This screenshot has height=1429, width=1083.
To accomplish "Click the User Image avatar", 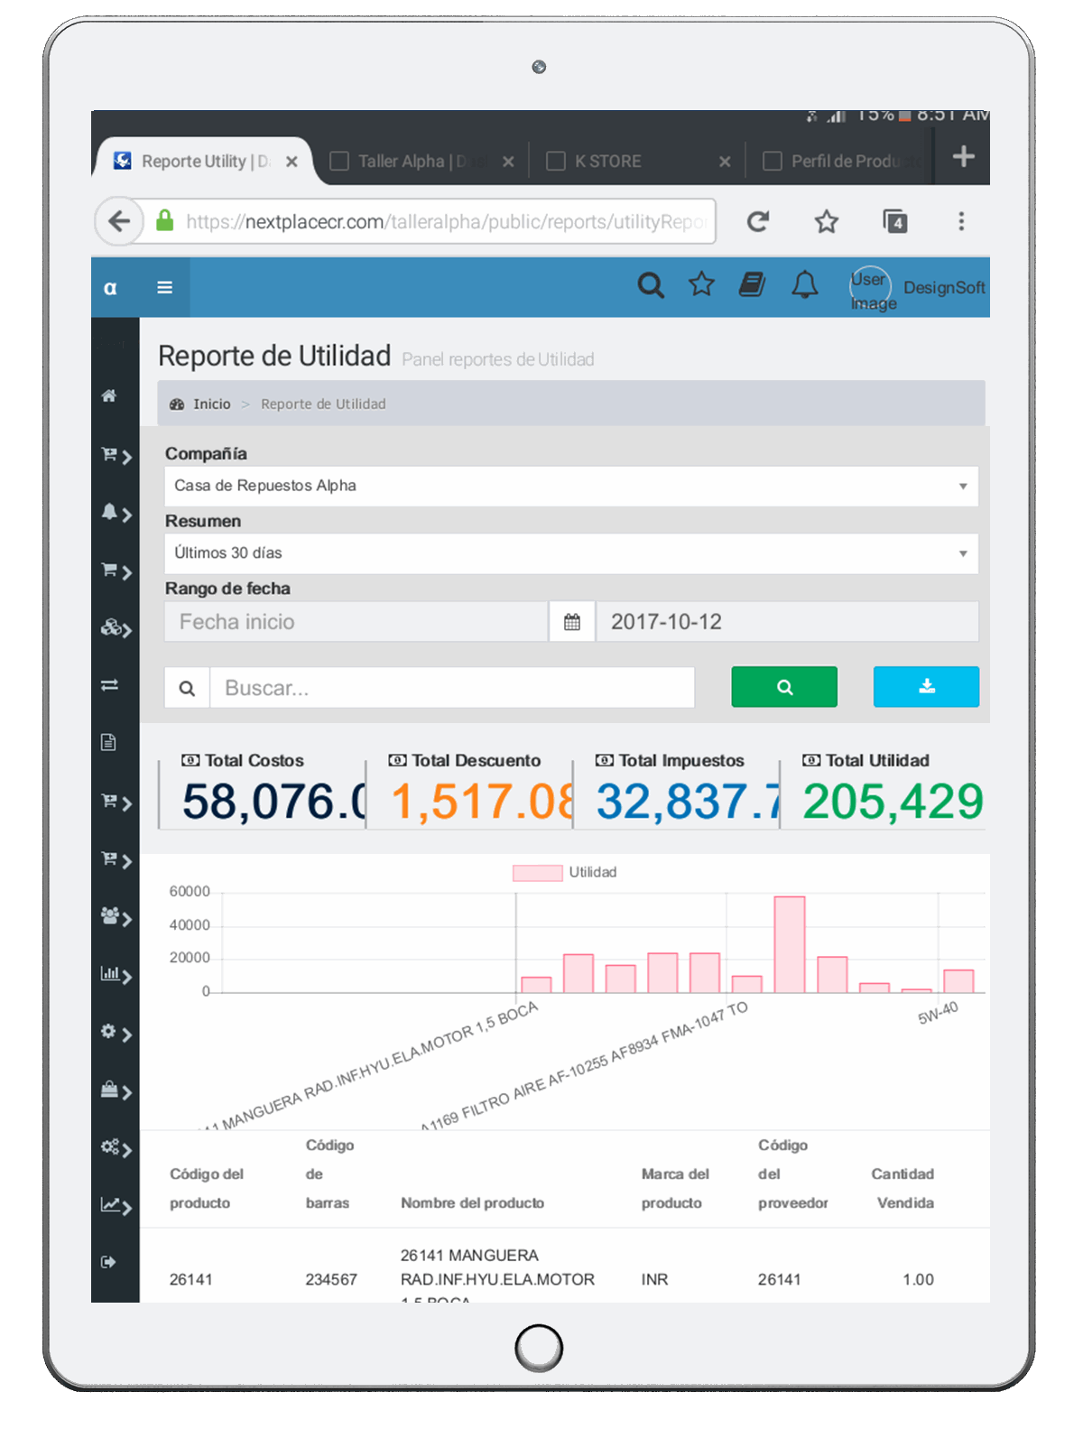I will pyautogui.click(x=870, y=289).
